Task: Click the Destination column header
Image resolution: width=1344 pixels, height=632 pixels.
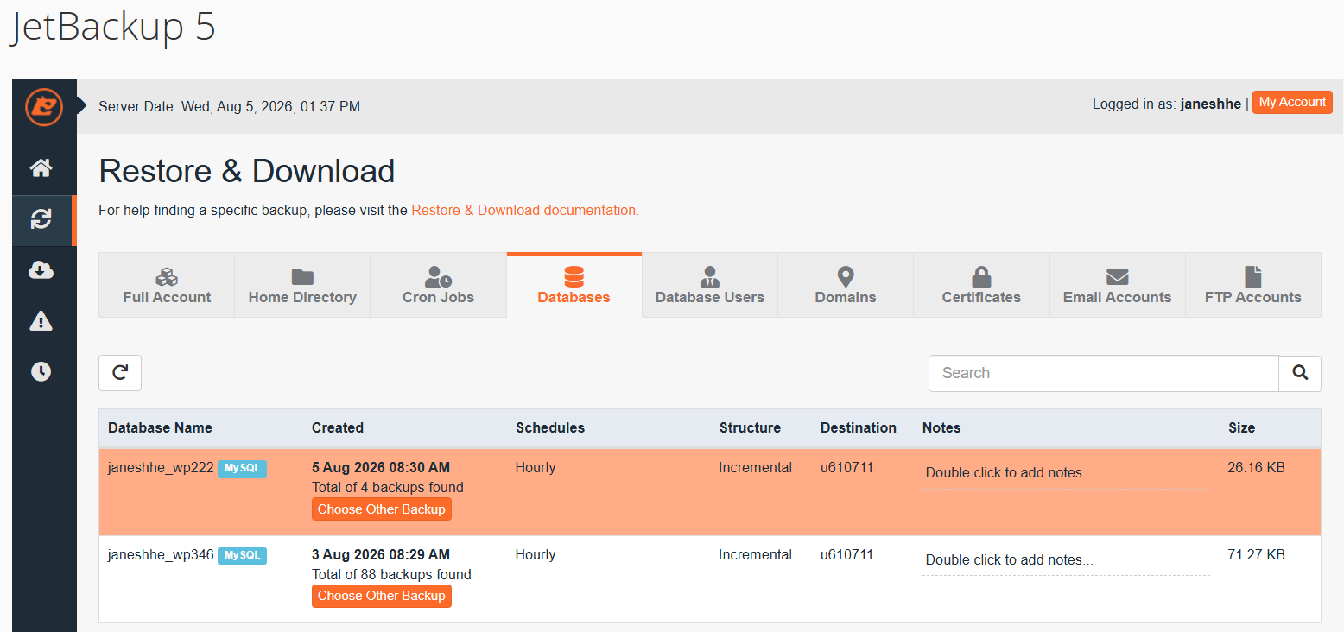Action: (859, 427)
